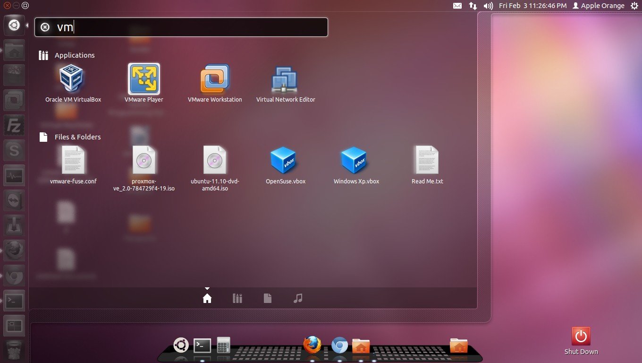Open ubuntu-11.10-dvd-amd64.iso file
The height and width of the screenshot is (363, 642).
coord(215,168)
